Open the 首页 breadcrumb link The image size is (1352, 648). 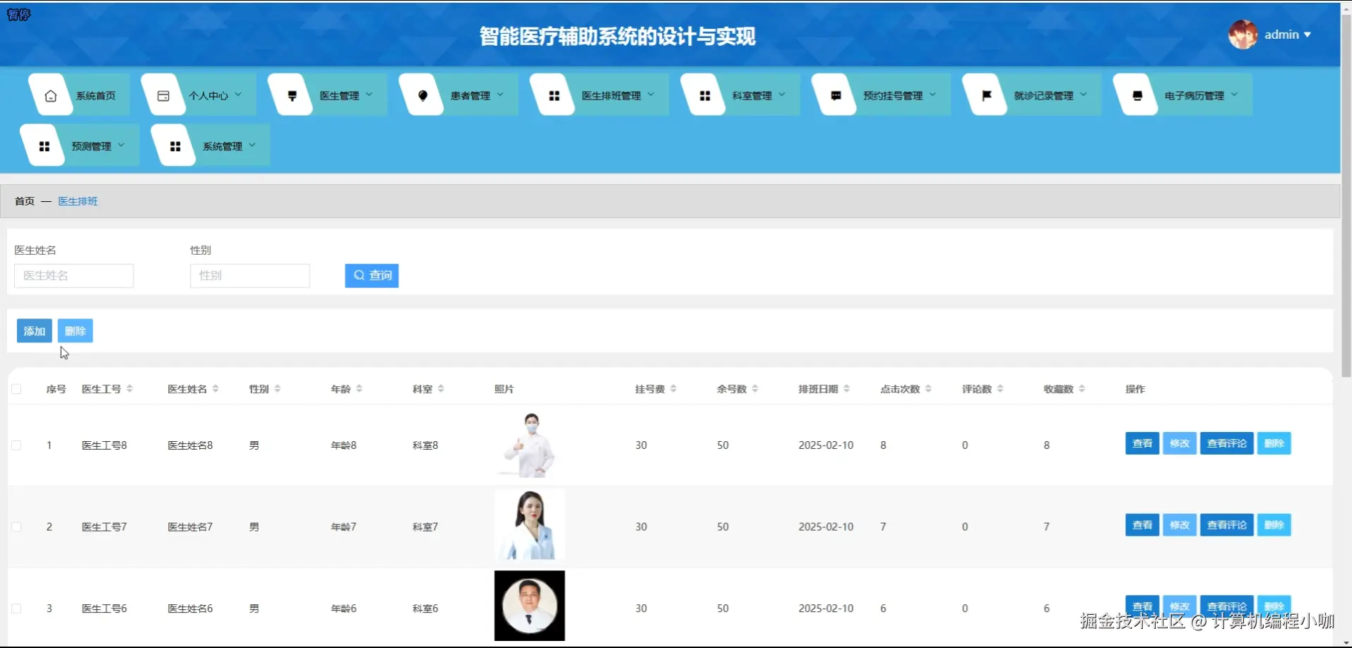[x=23, y=200]
